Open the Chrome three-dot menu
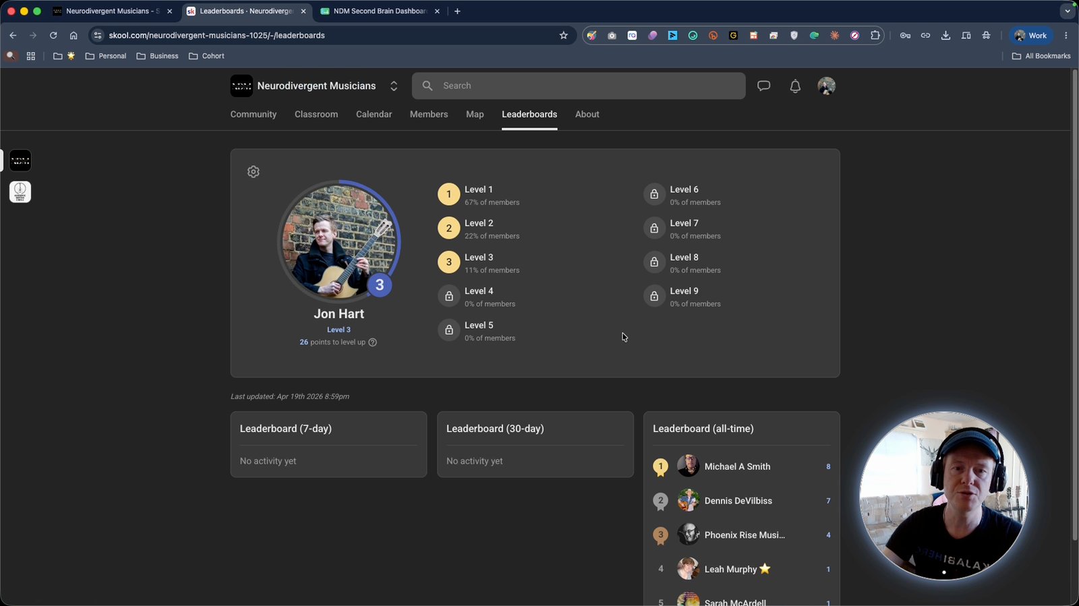1079x606 pixels. coord(1066,35)
